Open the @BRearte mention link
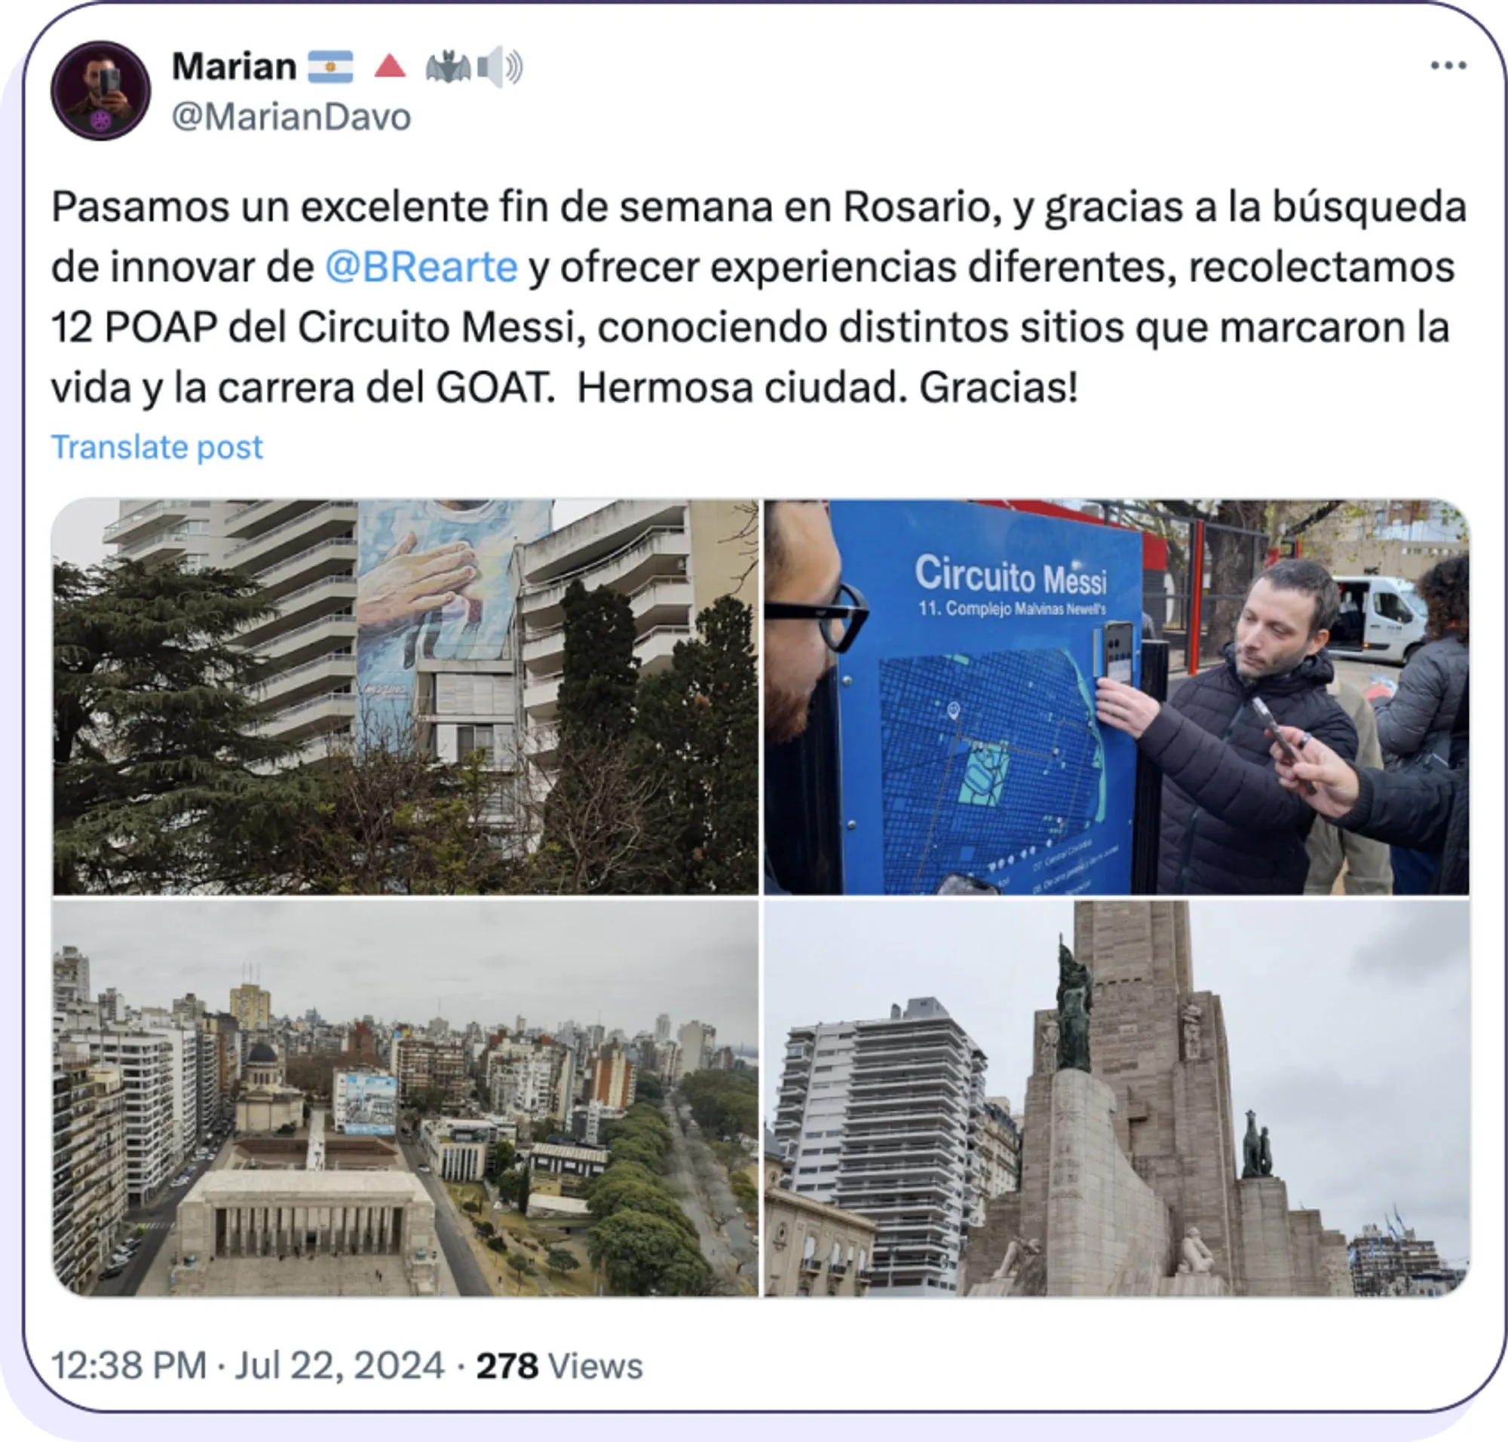Viewport: 1508px width, 1442px height. [421, 268]
